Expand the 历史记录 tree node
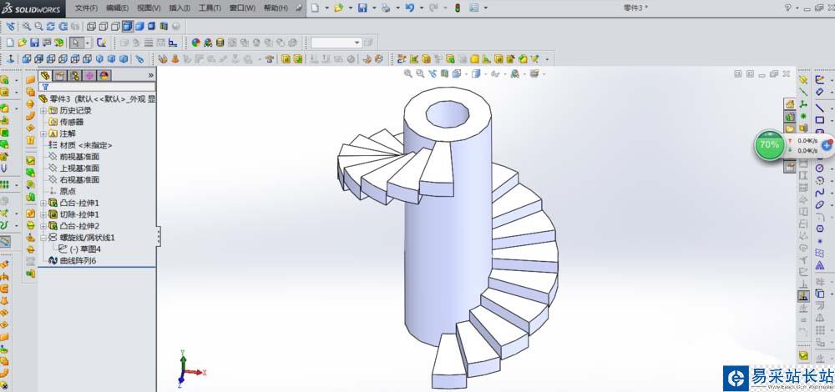Image resolution: width=835 pixels, height=392 pixels. tap(43, 111)
